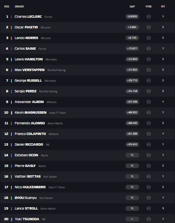This screenshot has width=175, height=223.
Task: Select Fernando ALONSO driver name
Action: click(30, 123)
